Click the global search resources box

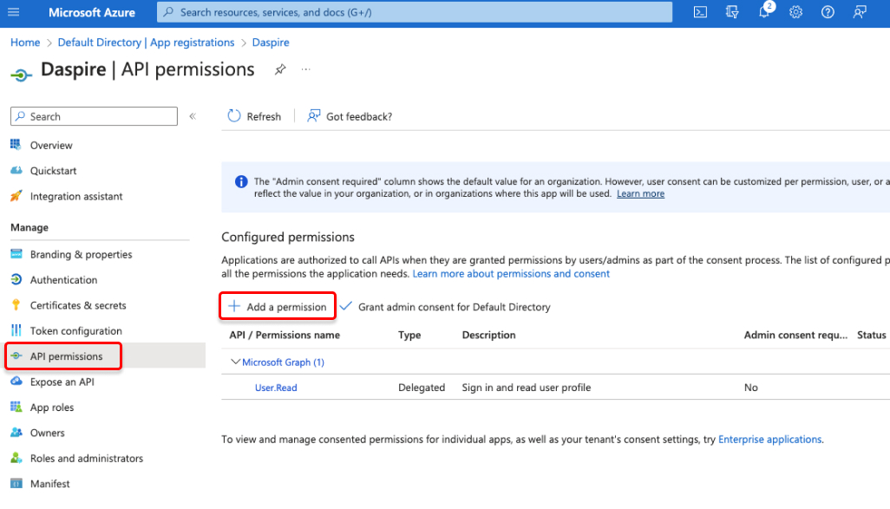point(414,12)
